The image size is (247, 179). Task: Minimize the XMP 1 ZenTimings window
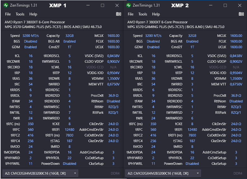(88, 5)
